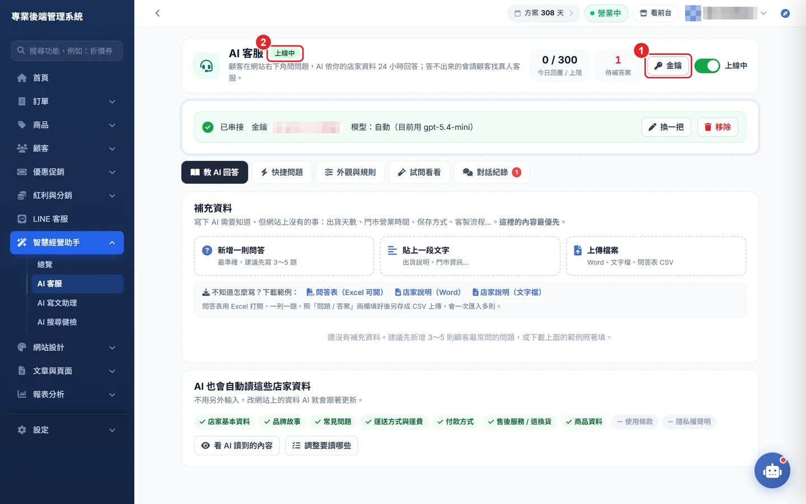Click the green 已串接 checkmark icon
The image size is (806, 504).
click(208, 127)
